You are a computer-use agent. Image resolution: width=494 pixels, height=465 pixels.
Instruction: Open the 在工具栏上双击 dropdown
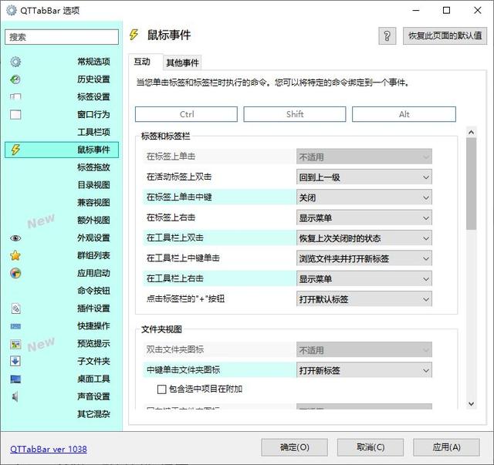364,238
